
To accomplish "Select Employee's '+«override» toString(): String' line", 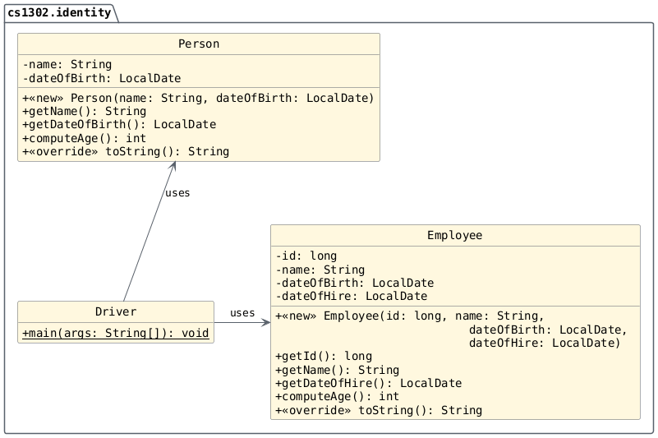I will tap(379, 410).
